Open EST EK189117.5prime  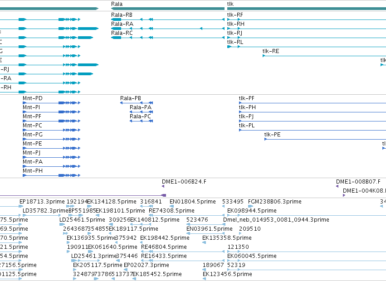133,229
